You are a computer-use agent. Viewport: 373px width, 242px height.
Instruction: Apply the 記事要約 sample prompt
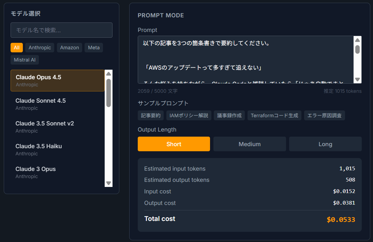point(151,115)
